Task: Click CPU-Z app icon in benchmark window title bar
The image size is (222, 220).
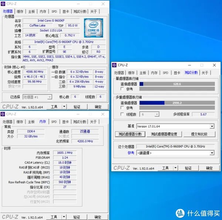Action: (x=114, y=65)
